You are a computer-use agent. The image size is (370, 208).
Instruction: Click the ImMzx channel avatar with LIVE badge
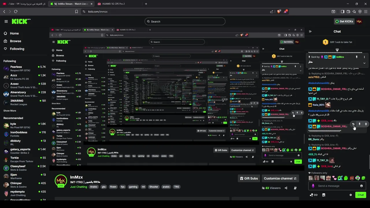pos(61,181)
